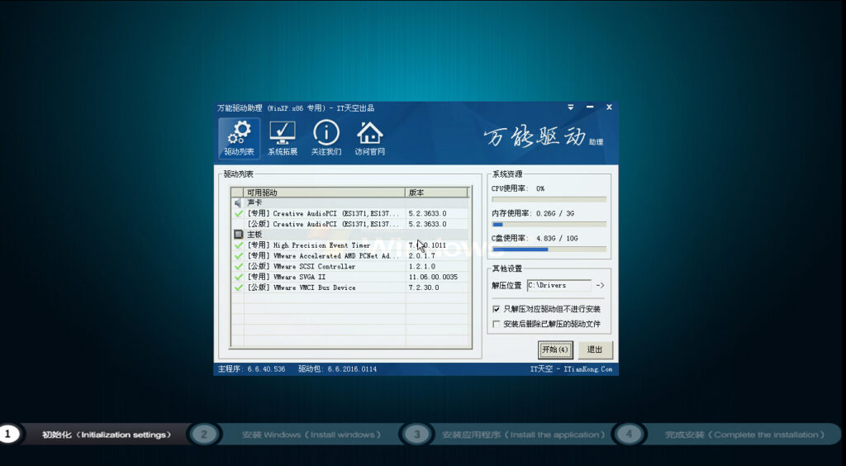Uncheck 只解压对应驱动但不进行安装 option
Screen dimensions: 846x466
pyautogui.click(x=497, y=309)
